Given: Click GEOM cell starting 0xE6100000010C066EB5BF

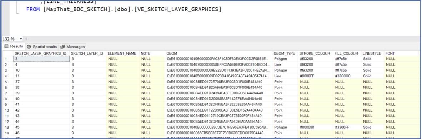Looking at the screenshot, I should point(218,133).
